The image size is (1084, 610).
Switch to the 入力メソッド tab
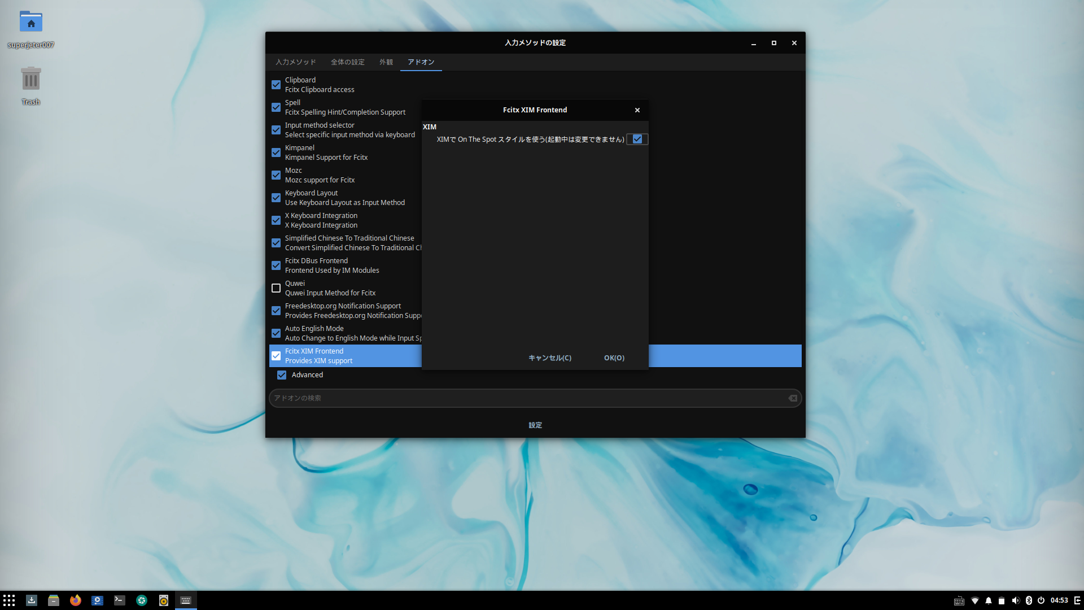[296, 62]
